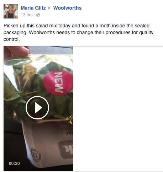Open the Woolworths page link
The height and width of the screenshot is (172, 163).
tap(67, 8)
